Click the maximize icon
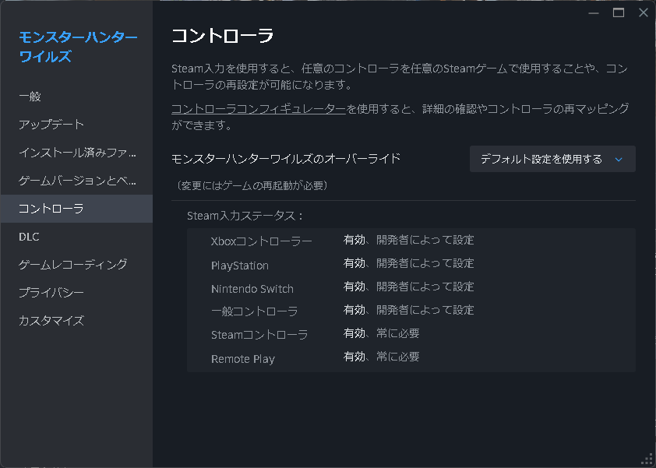 619,12
